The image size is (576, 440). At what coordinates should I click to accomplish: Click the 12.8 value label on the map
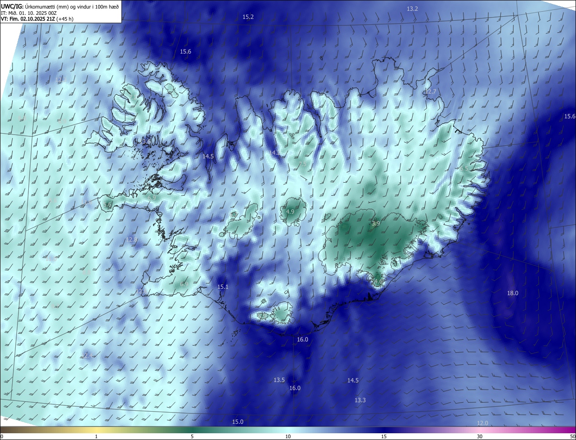click(131, 239)
